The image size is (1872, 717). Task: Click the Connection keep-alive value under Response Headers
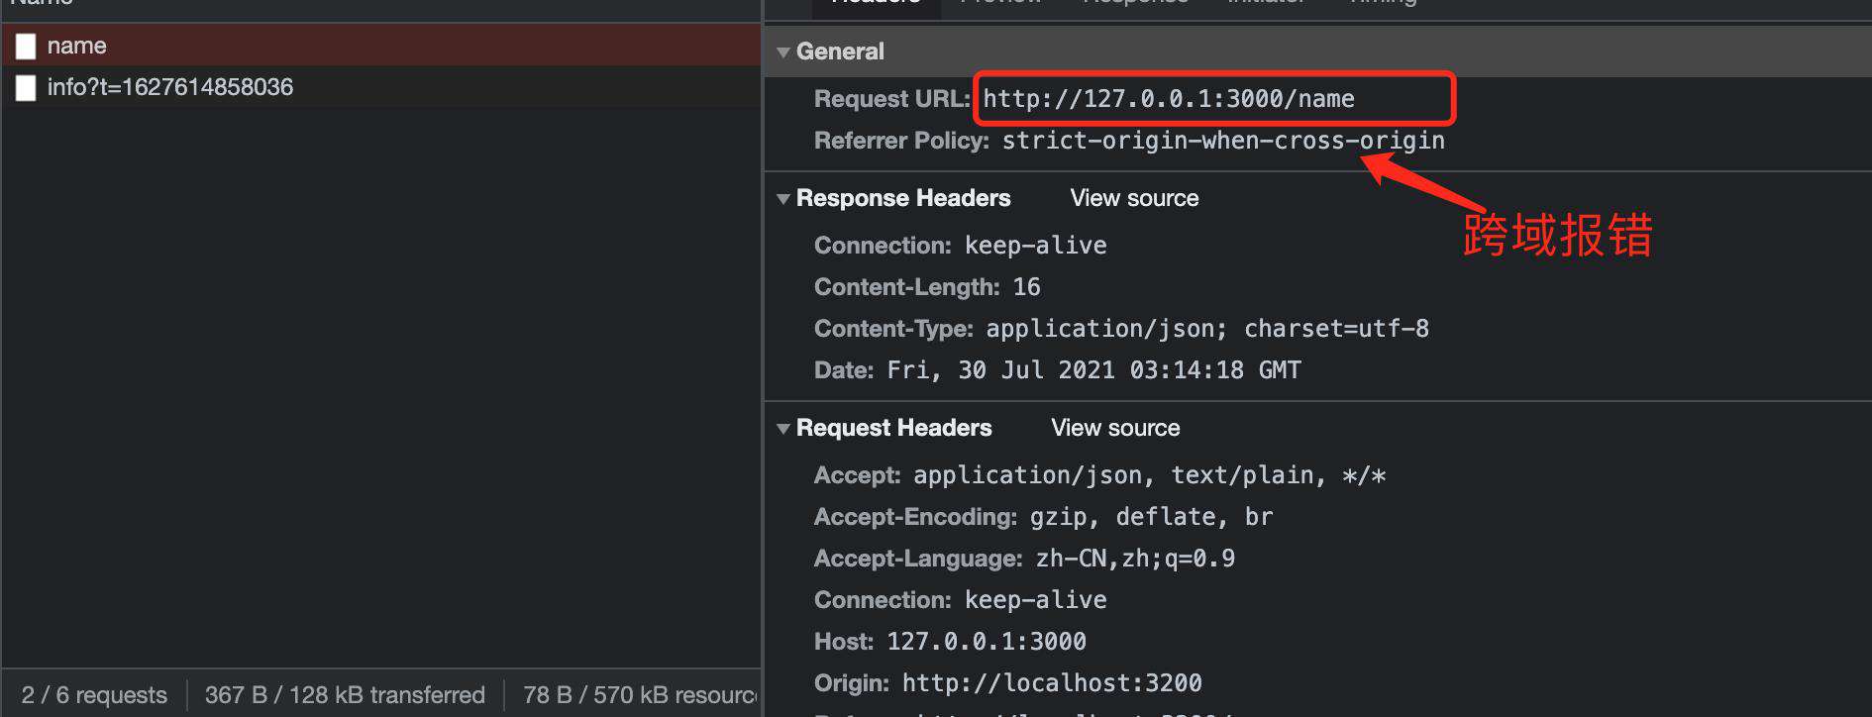1036,246
